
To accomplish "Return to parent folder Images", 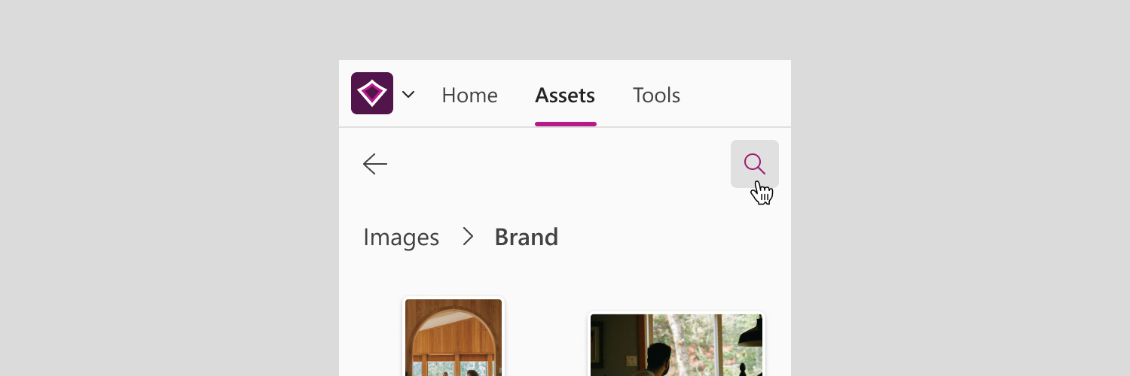I will click(401, 237).
